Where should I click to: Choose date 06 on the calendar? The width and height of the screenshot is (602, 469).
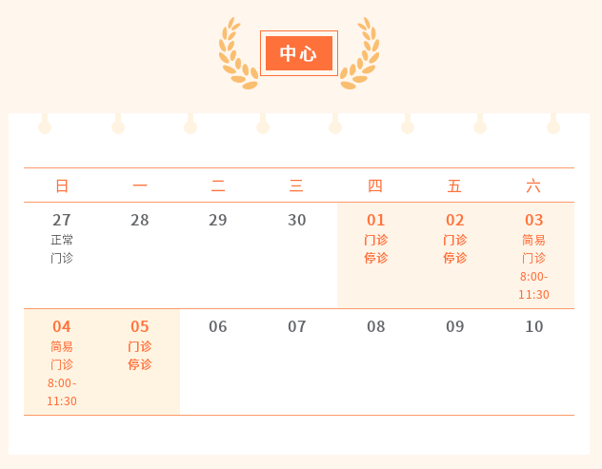(218, 327)
